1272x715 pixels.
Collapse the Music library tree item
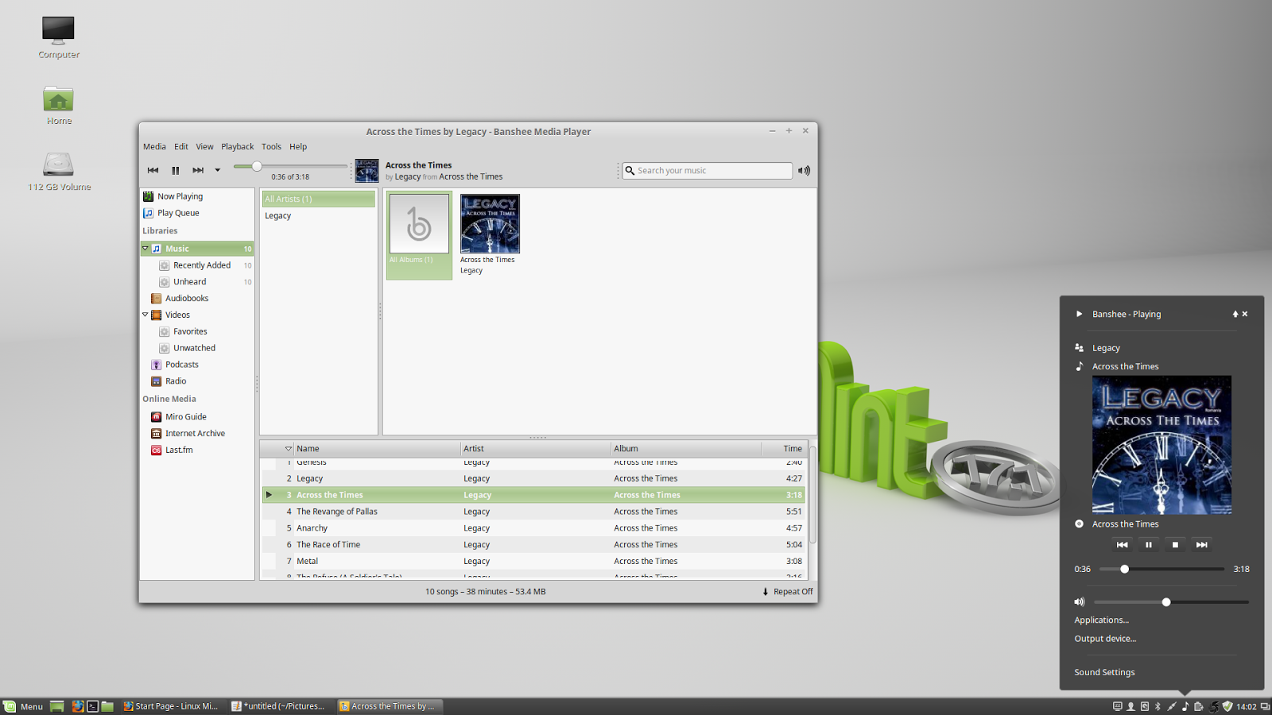pyautogui.click(x=145, y=248)
